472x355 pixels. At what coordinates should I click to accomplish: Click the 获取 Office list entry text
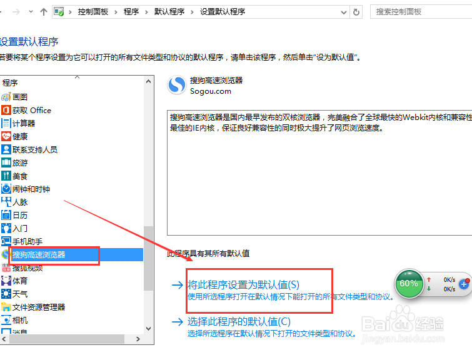32,110
